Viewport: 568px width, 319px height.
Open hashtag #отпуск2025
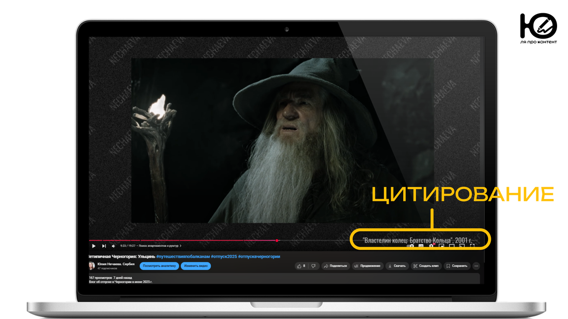224,257
